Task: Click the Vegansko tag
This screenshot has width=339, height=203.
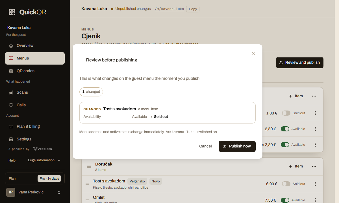Action: point(137,181)
